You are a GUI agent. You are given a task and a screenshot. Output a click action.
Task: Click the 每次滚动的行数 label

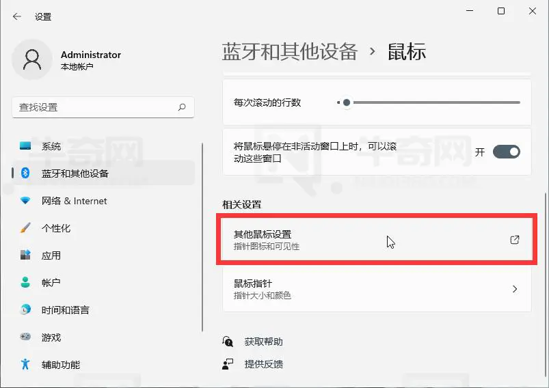tap(267, 102)
